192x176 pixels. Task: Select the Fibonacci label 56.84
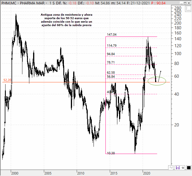[111, 77]
